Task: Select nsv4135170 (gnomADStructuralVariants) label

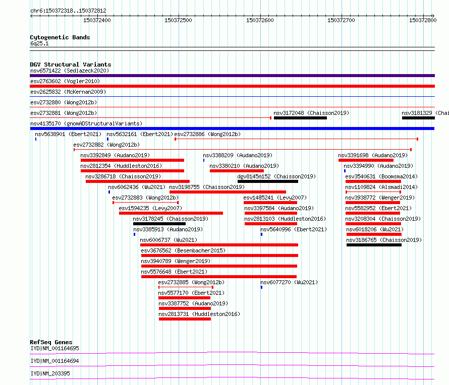Action: (x=86, y=123)
